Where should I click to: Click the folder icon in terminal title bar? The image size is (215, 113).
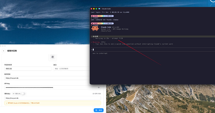click(99, 9)
